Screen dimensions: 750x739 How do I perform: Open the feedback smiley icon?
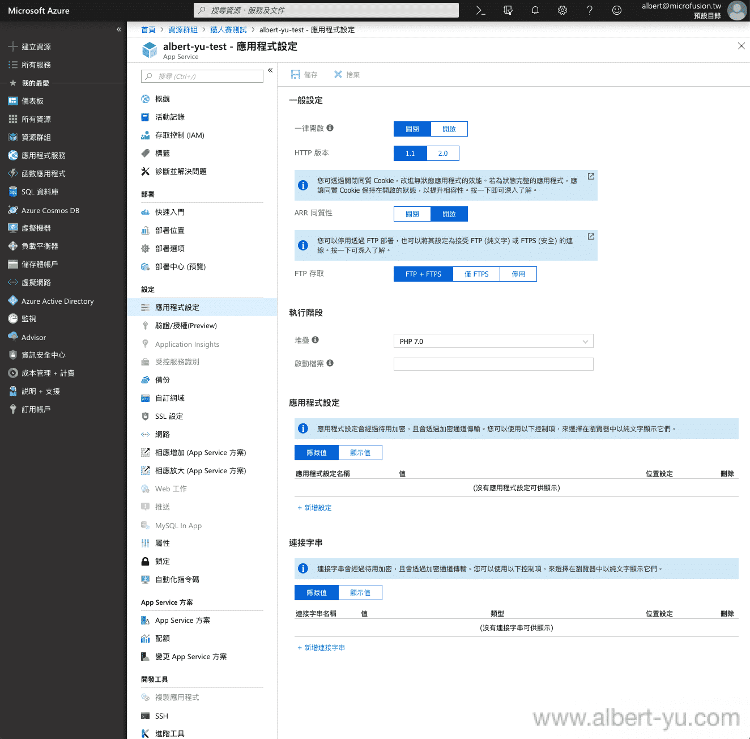[x=617, y=10]
